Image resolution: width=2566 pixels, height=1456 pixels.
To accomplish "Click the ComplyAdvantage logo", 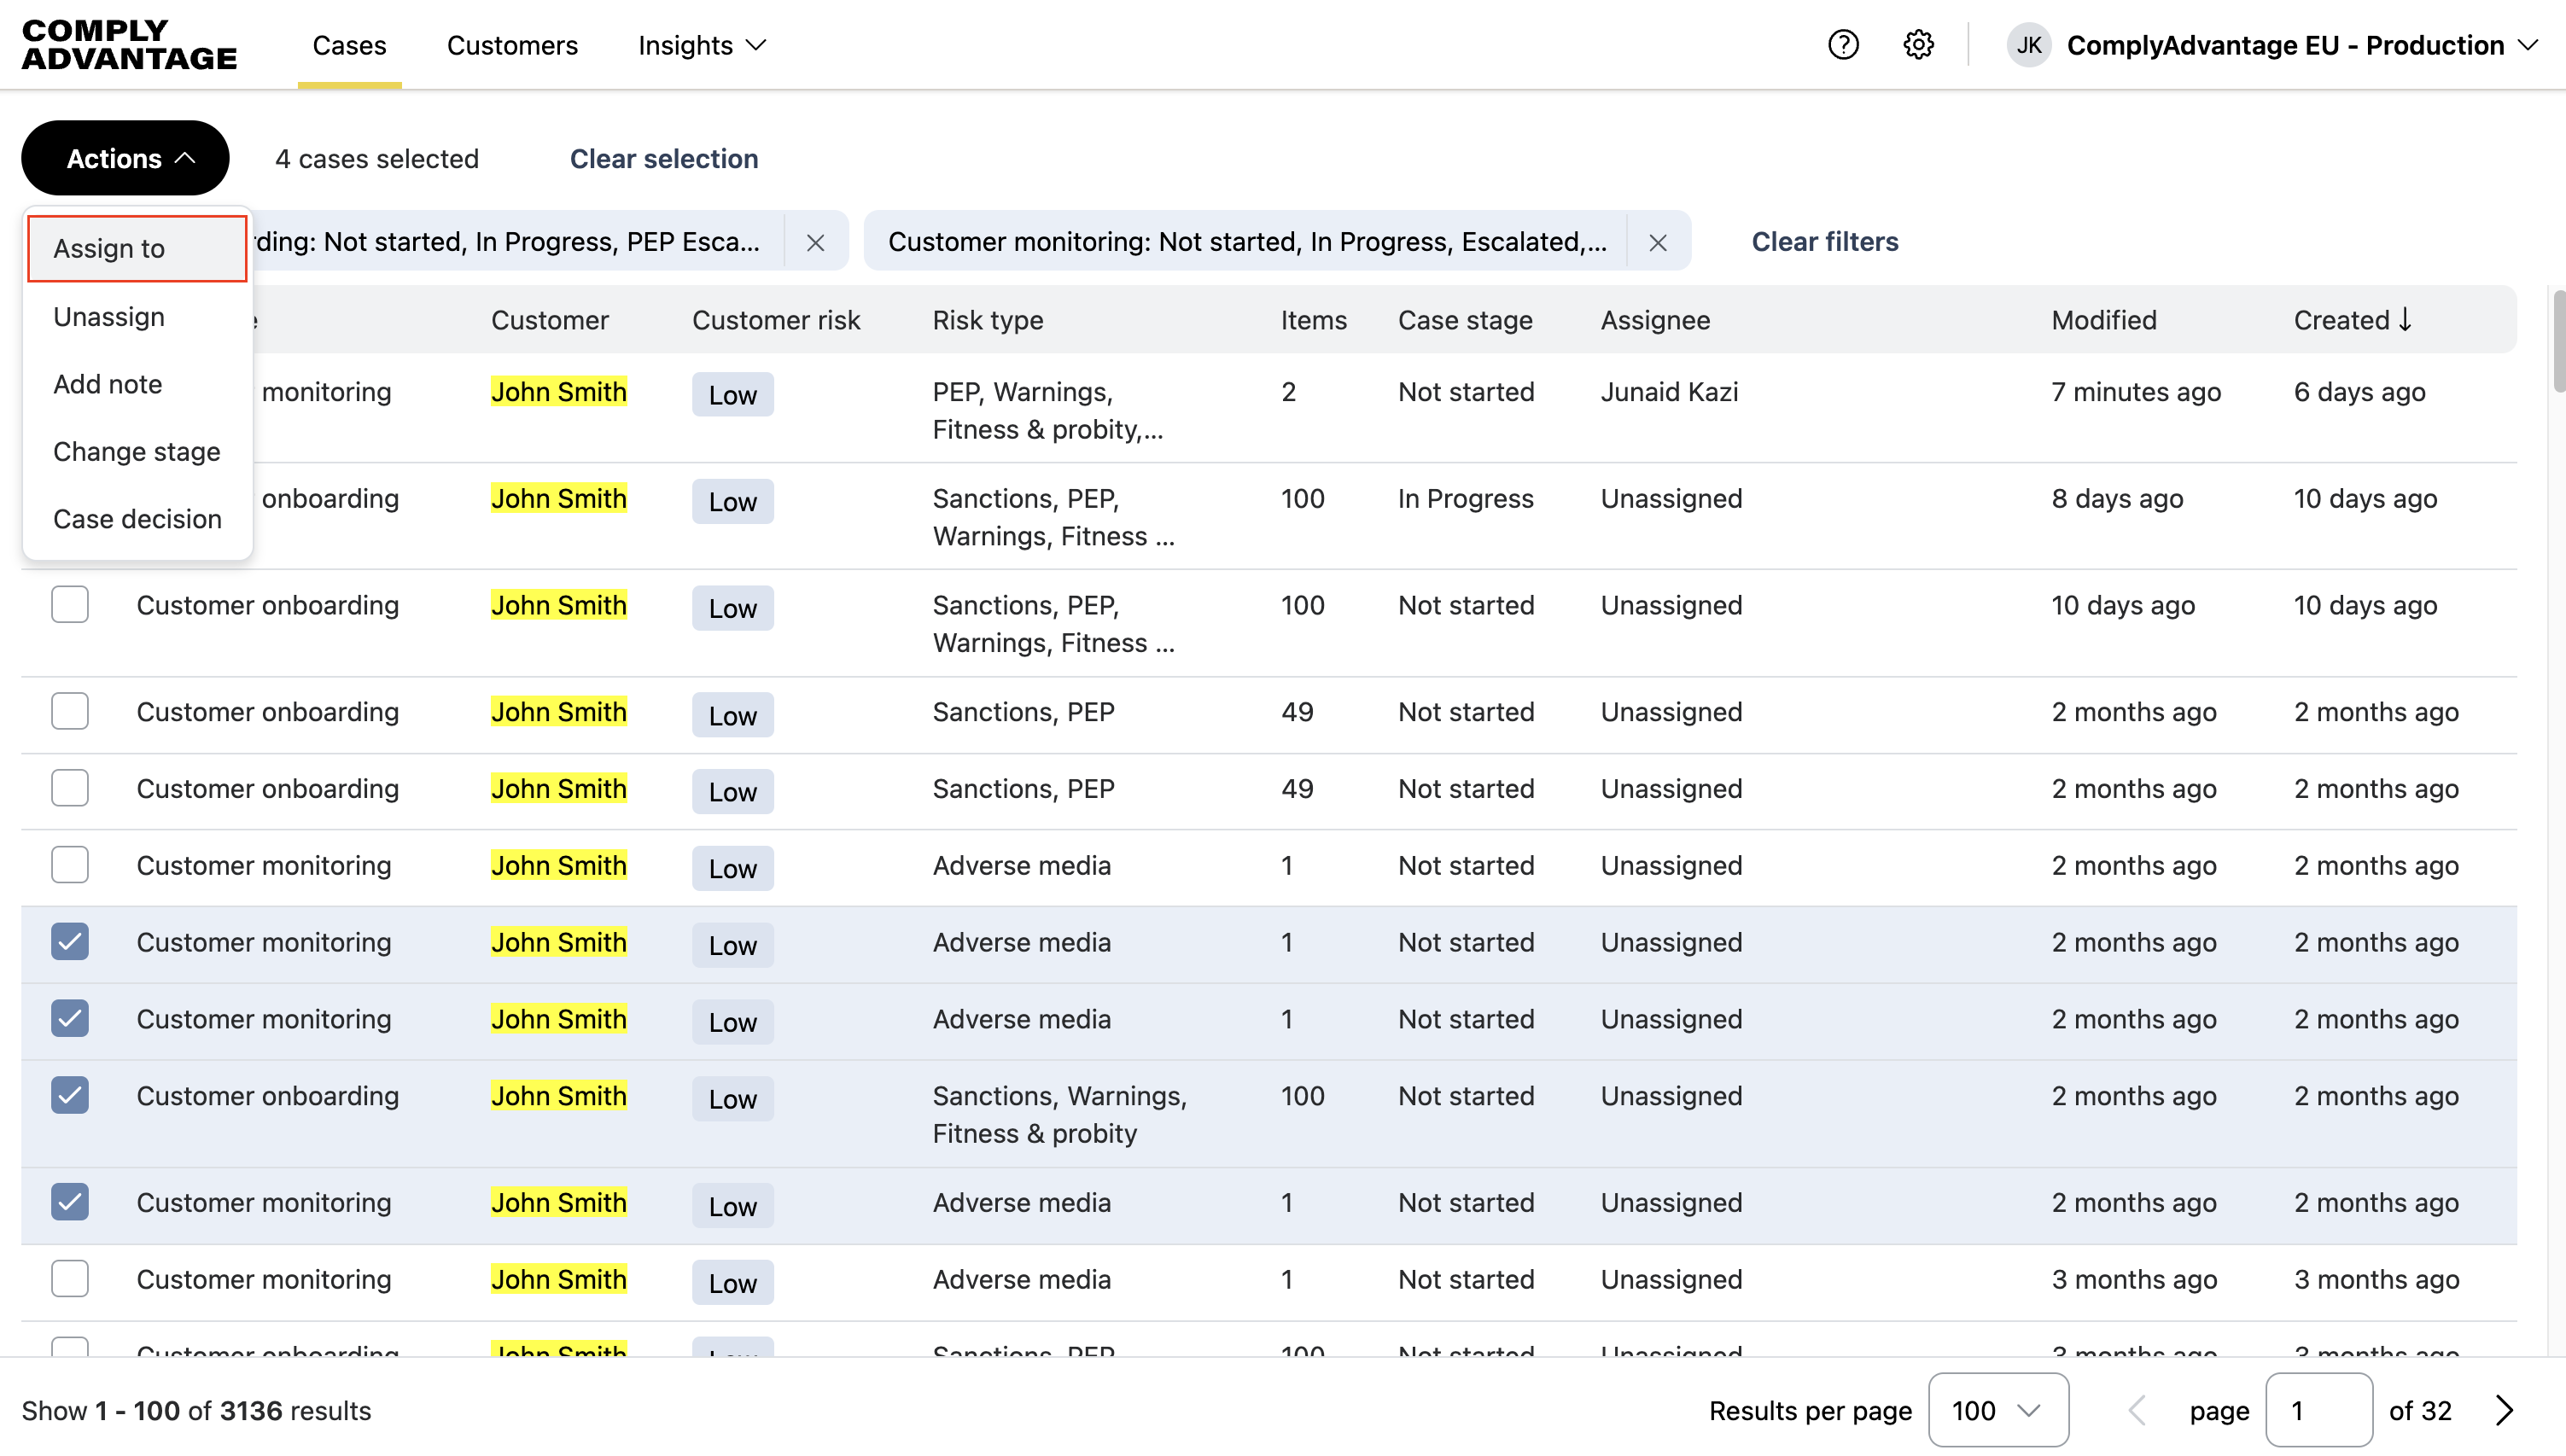I will pyautogui.click(x=129, y=45).
